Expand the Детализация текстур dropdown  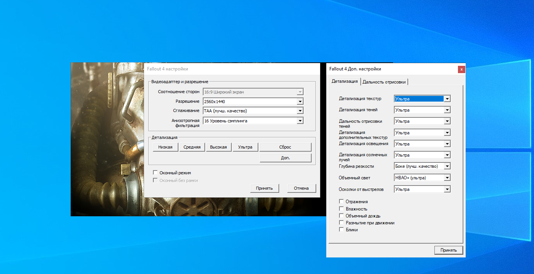click(447, 99)
